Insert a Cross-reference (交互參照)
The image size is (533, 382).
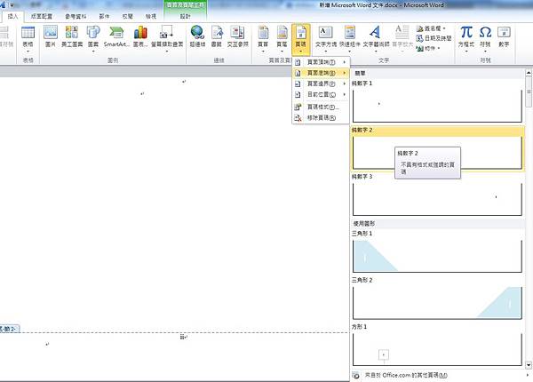click(x=237, y=36)
